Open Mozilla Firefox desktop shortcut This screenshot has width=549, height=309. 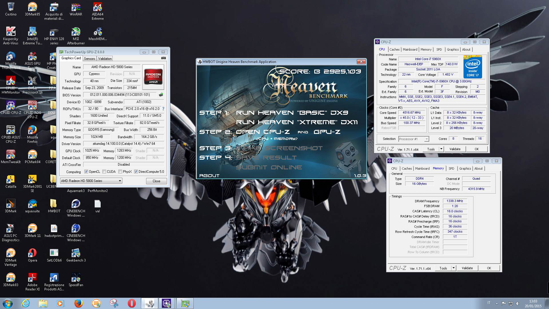coord(32,134)
